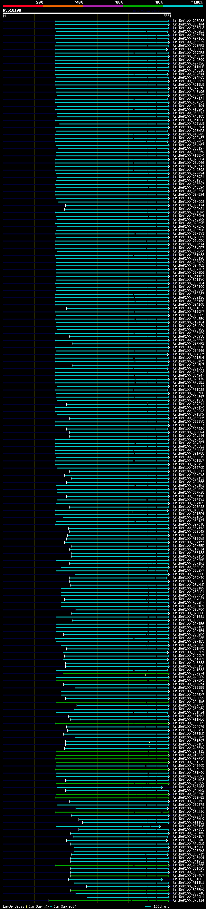This screenshot has width=206, height=909.
Task: Select hit label UniRef100_Q04644
Action: pyautogui.click(x=189, y=74)
